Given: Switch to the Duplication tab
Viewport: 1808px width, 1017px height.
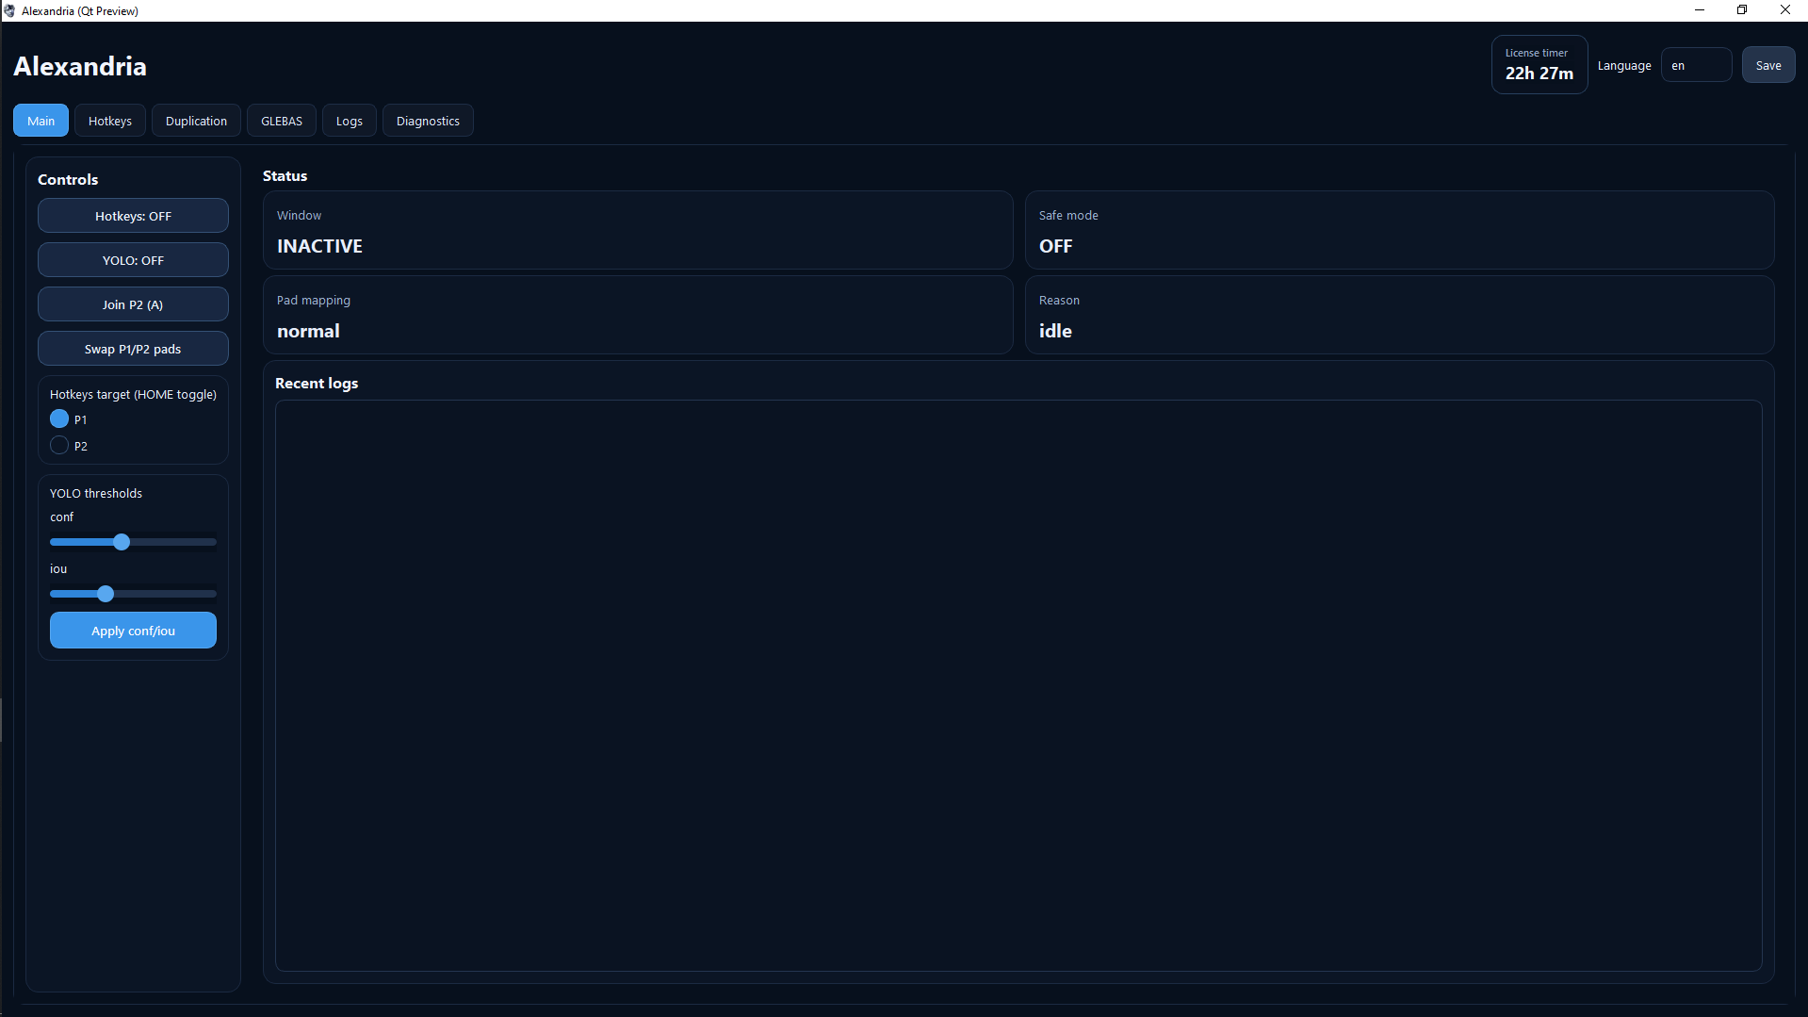Looking at the screenshot, I should pyautogui.click(x=196, y=121).
